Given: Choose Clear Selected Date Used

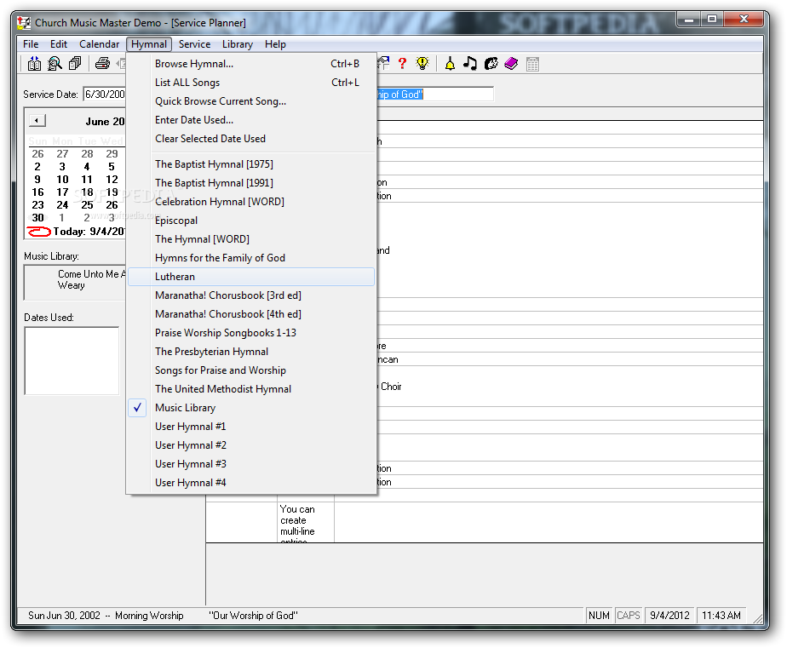Looking at the screenshot, I should [251, 139].
